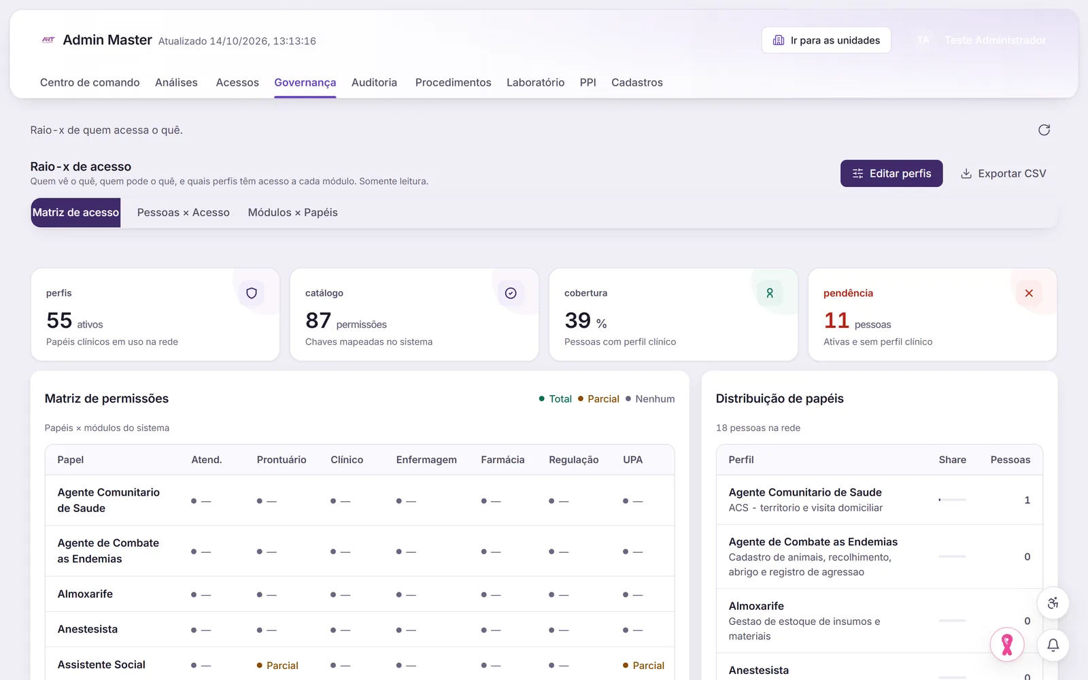Viewport: 1088px width, 680px height.
Task: Click Farmácia column header
Action: (x=503, y=460)
